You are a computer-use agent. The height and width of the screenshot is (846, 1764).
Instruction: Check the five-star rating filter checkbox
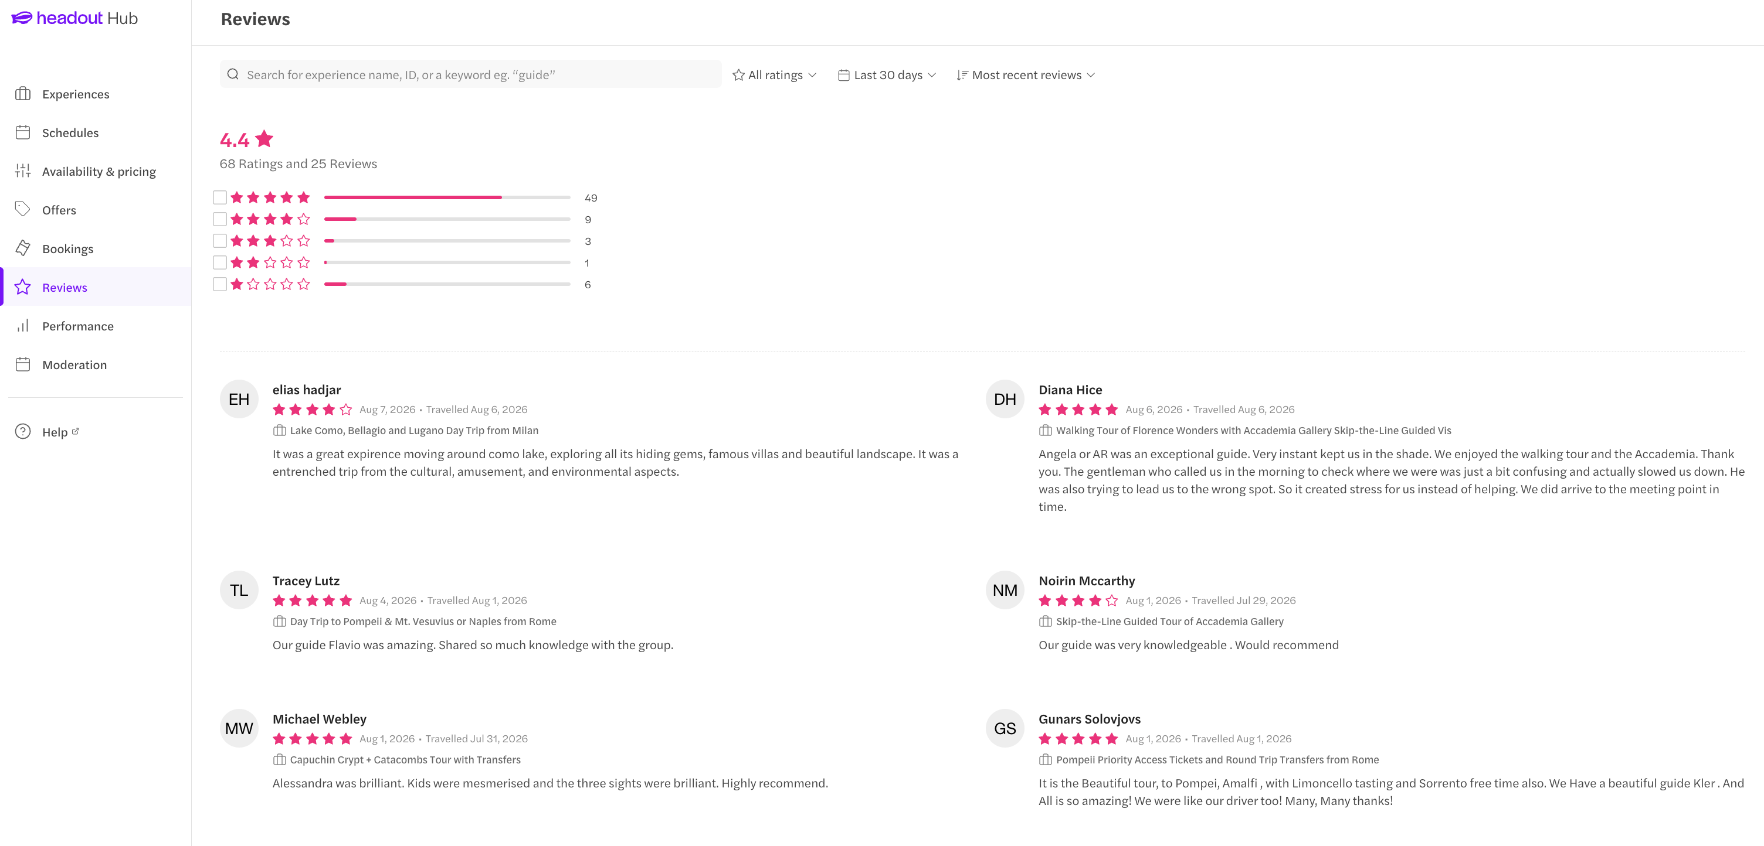click(220, 197)
